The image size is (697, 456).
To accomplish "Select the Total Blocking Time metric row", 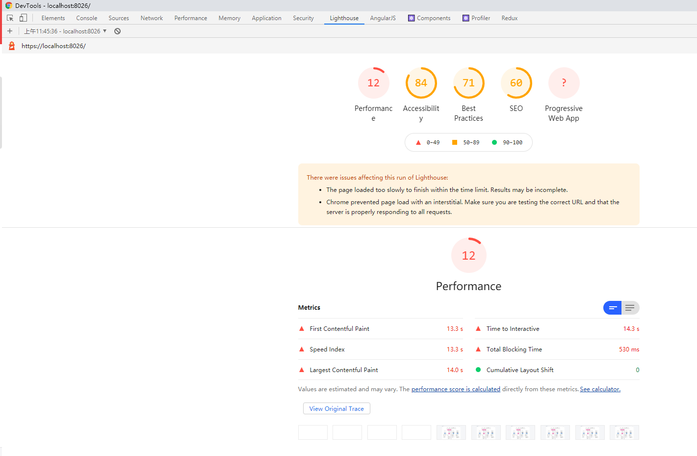I will click(557, 349).
